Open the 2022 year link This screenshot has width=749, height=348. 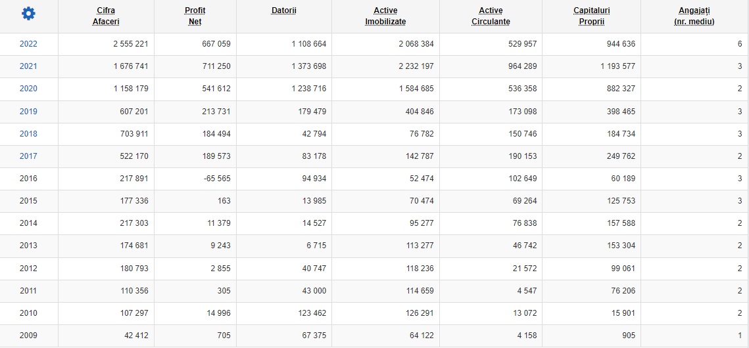click(28, 44)
